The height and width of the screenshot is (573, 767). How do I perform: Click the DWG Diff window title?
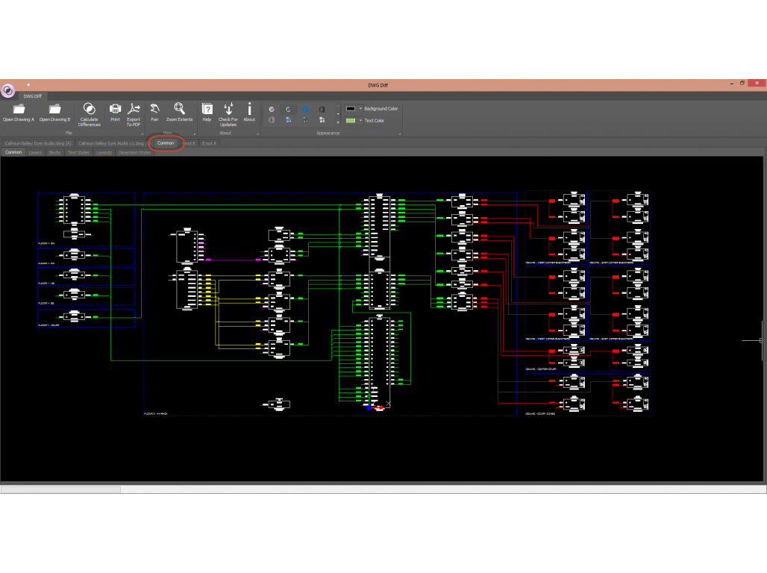tap(378, 85)
